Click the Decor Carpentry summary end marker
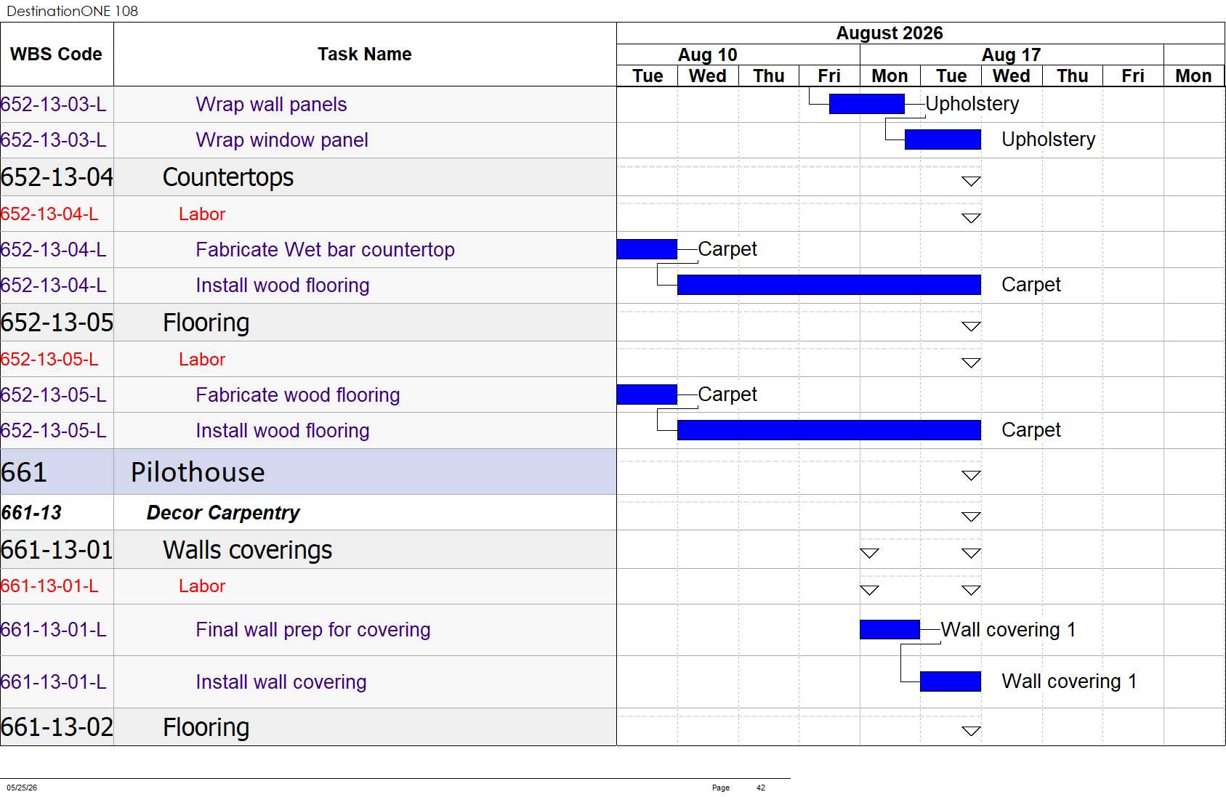 (971, 517)
